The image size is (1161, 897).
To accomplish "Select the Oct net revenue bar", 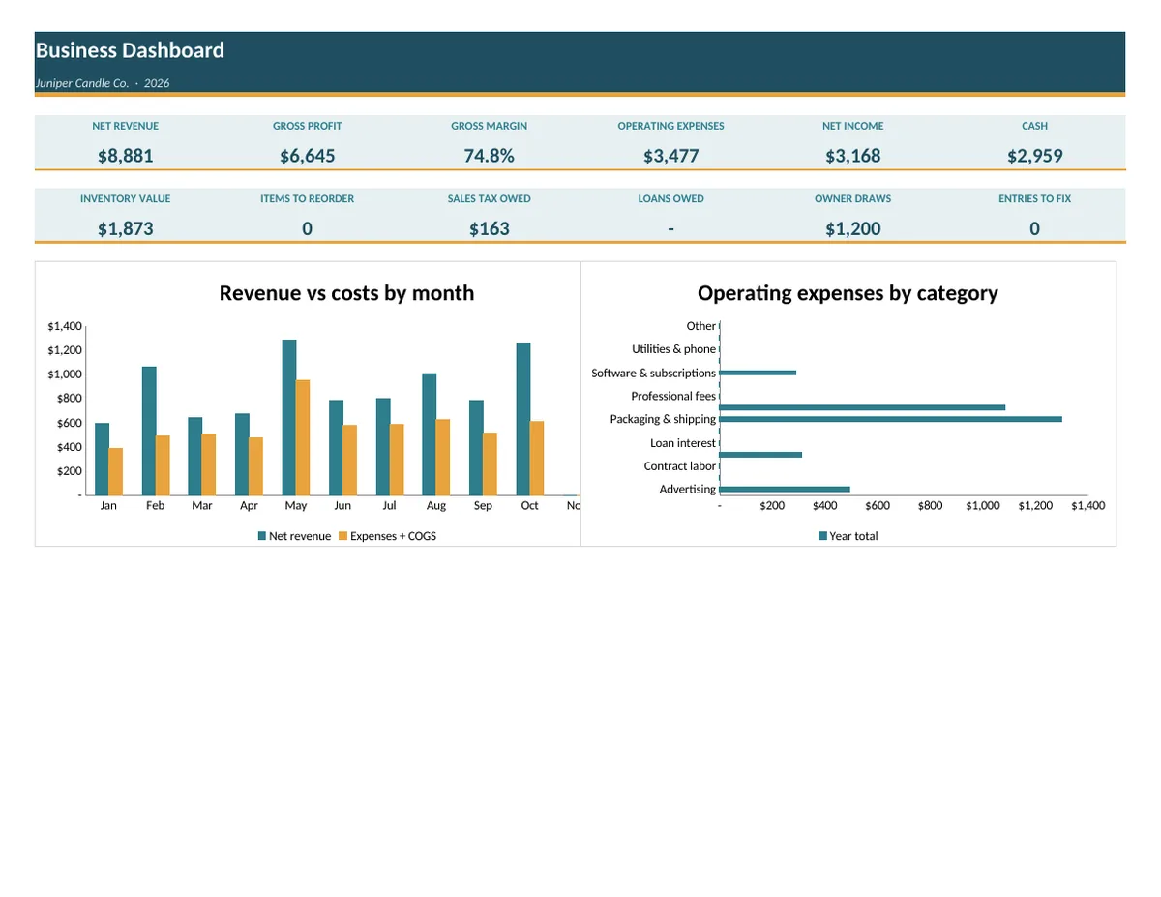I will click(523, 419).
